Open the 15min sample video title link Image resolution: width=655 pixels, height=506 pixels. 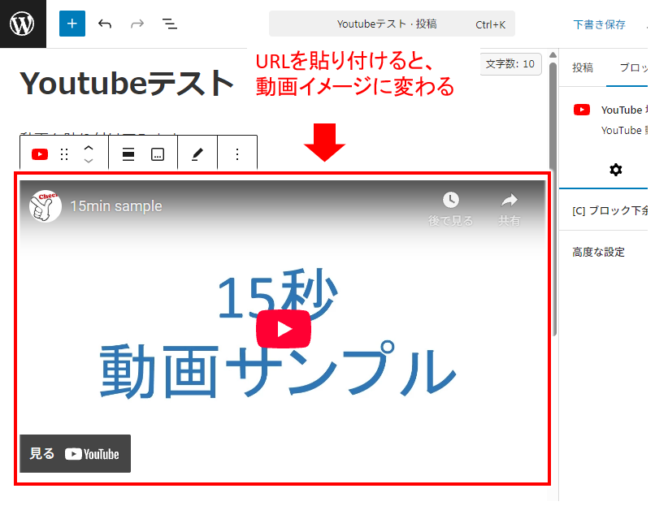pos(116,205)
